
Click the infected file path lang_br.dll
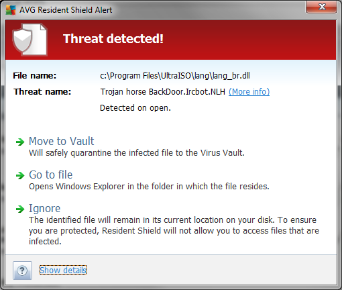pyautogui.click(x=175, y=76)
